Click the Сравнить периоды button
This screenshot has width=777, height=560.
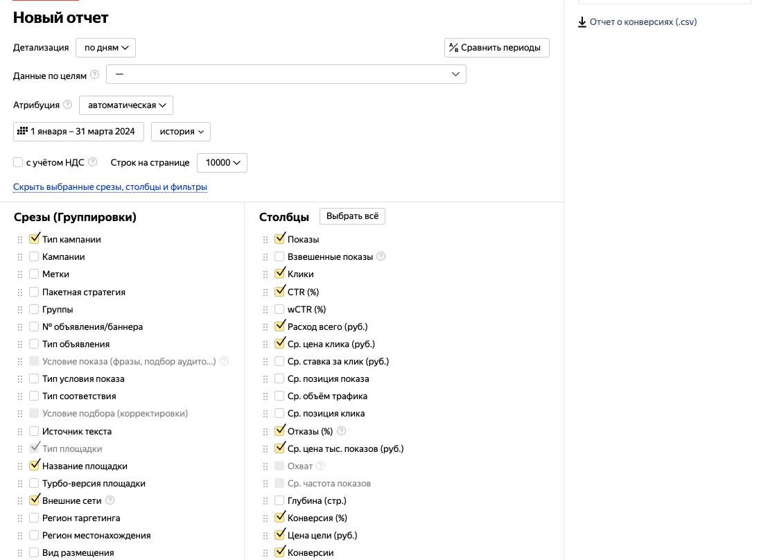click(496, 48)
